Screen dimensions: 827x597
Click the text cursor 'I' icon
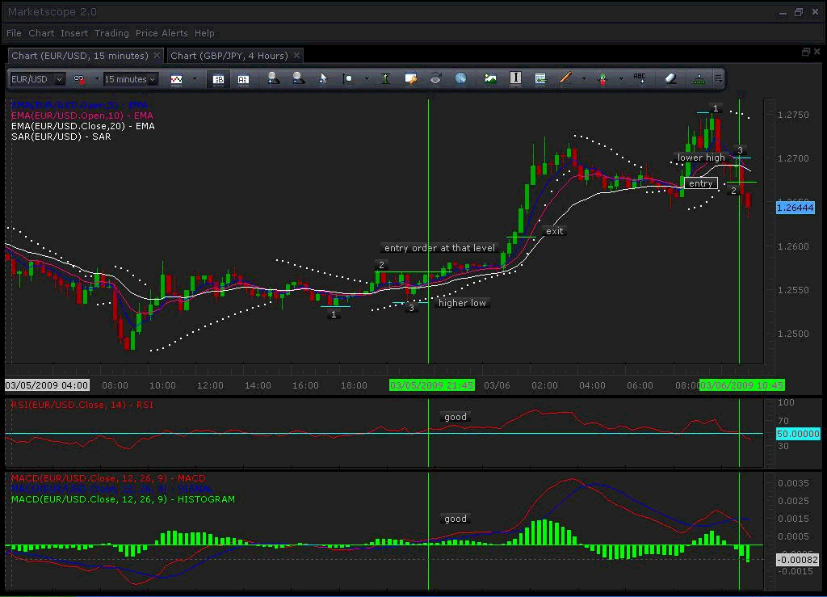[x=515, y=78]
